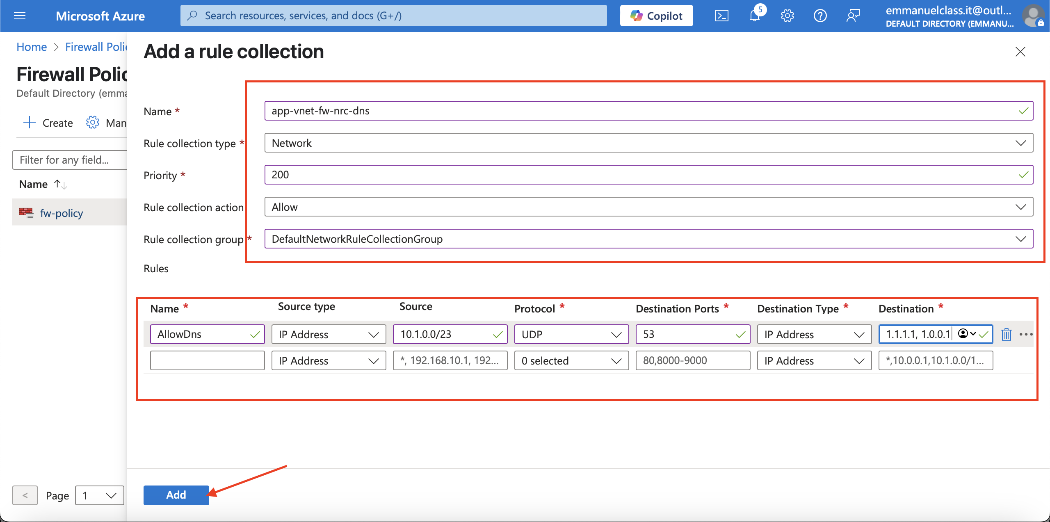Open the second row Source type dropdown
Viewport: 1050px width, 522px height.
329,360
